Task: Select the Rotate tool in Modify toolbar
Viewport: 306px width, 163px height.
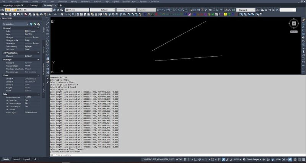Action: pyautogui.click(x=303, y=41)
